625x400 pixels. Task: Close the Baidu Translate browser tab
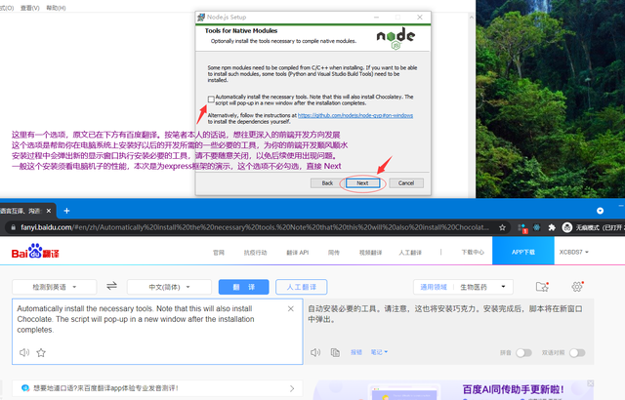(x=49, y=211)
